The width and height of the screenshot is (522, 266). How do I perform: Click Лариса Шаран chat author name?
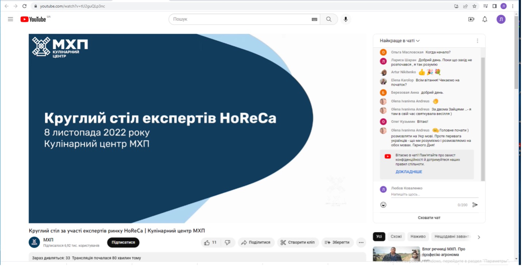point(403,60)
